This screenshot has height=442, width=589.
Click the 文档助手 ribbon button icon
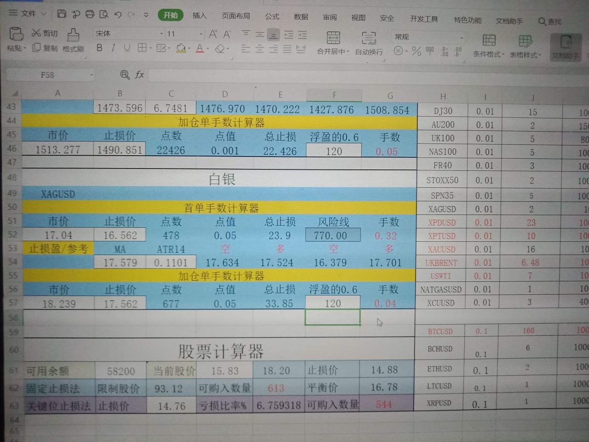[x=566, y=42]
